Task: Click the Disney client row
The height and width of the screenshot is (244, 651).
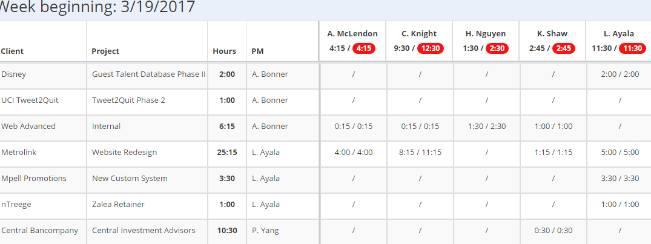Action: [x=14, y=74]
